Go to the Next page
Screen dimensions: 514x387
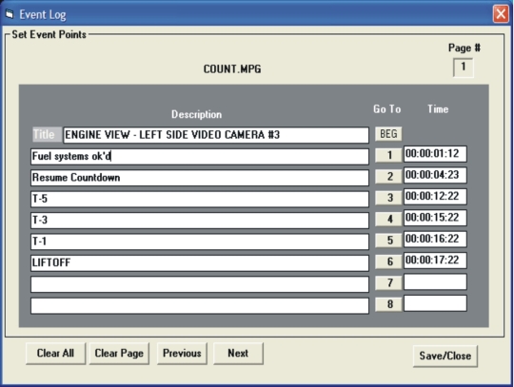(238, 354)
